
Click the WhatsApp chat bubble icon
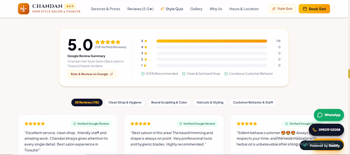click(320, 115)
